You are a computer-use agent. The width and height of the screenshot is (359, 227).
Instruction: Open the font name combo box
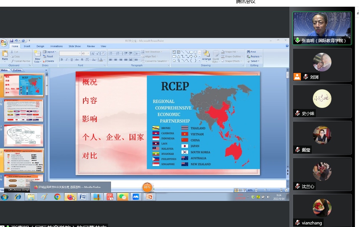pyautogui.click(x=70, y=54)
